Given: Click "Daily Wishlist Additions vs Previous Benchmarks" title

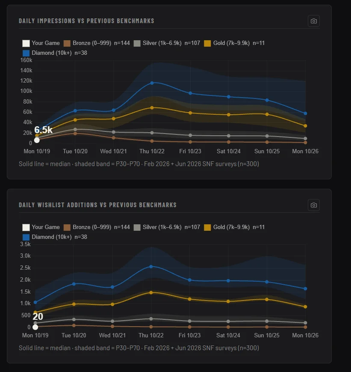Looking at the screenshot, I should coord(97,205).
